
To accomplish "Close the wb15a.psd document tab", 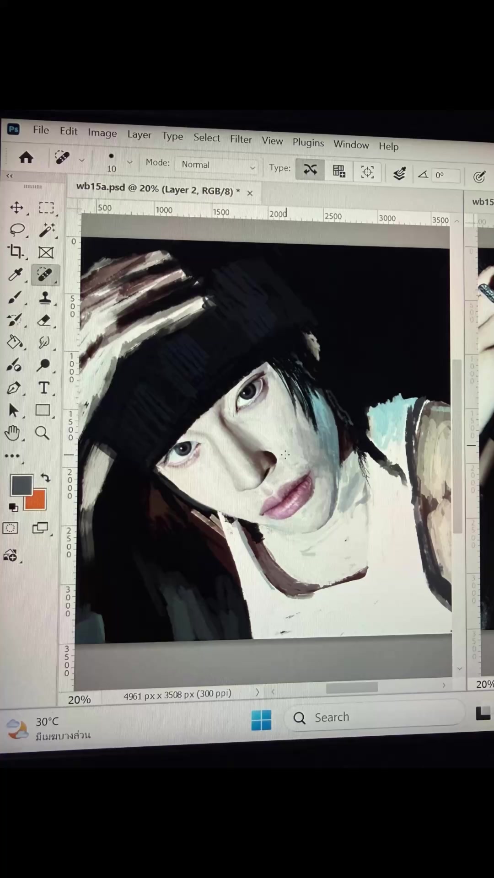I will [250, 193].
